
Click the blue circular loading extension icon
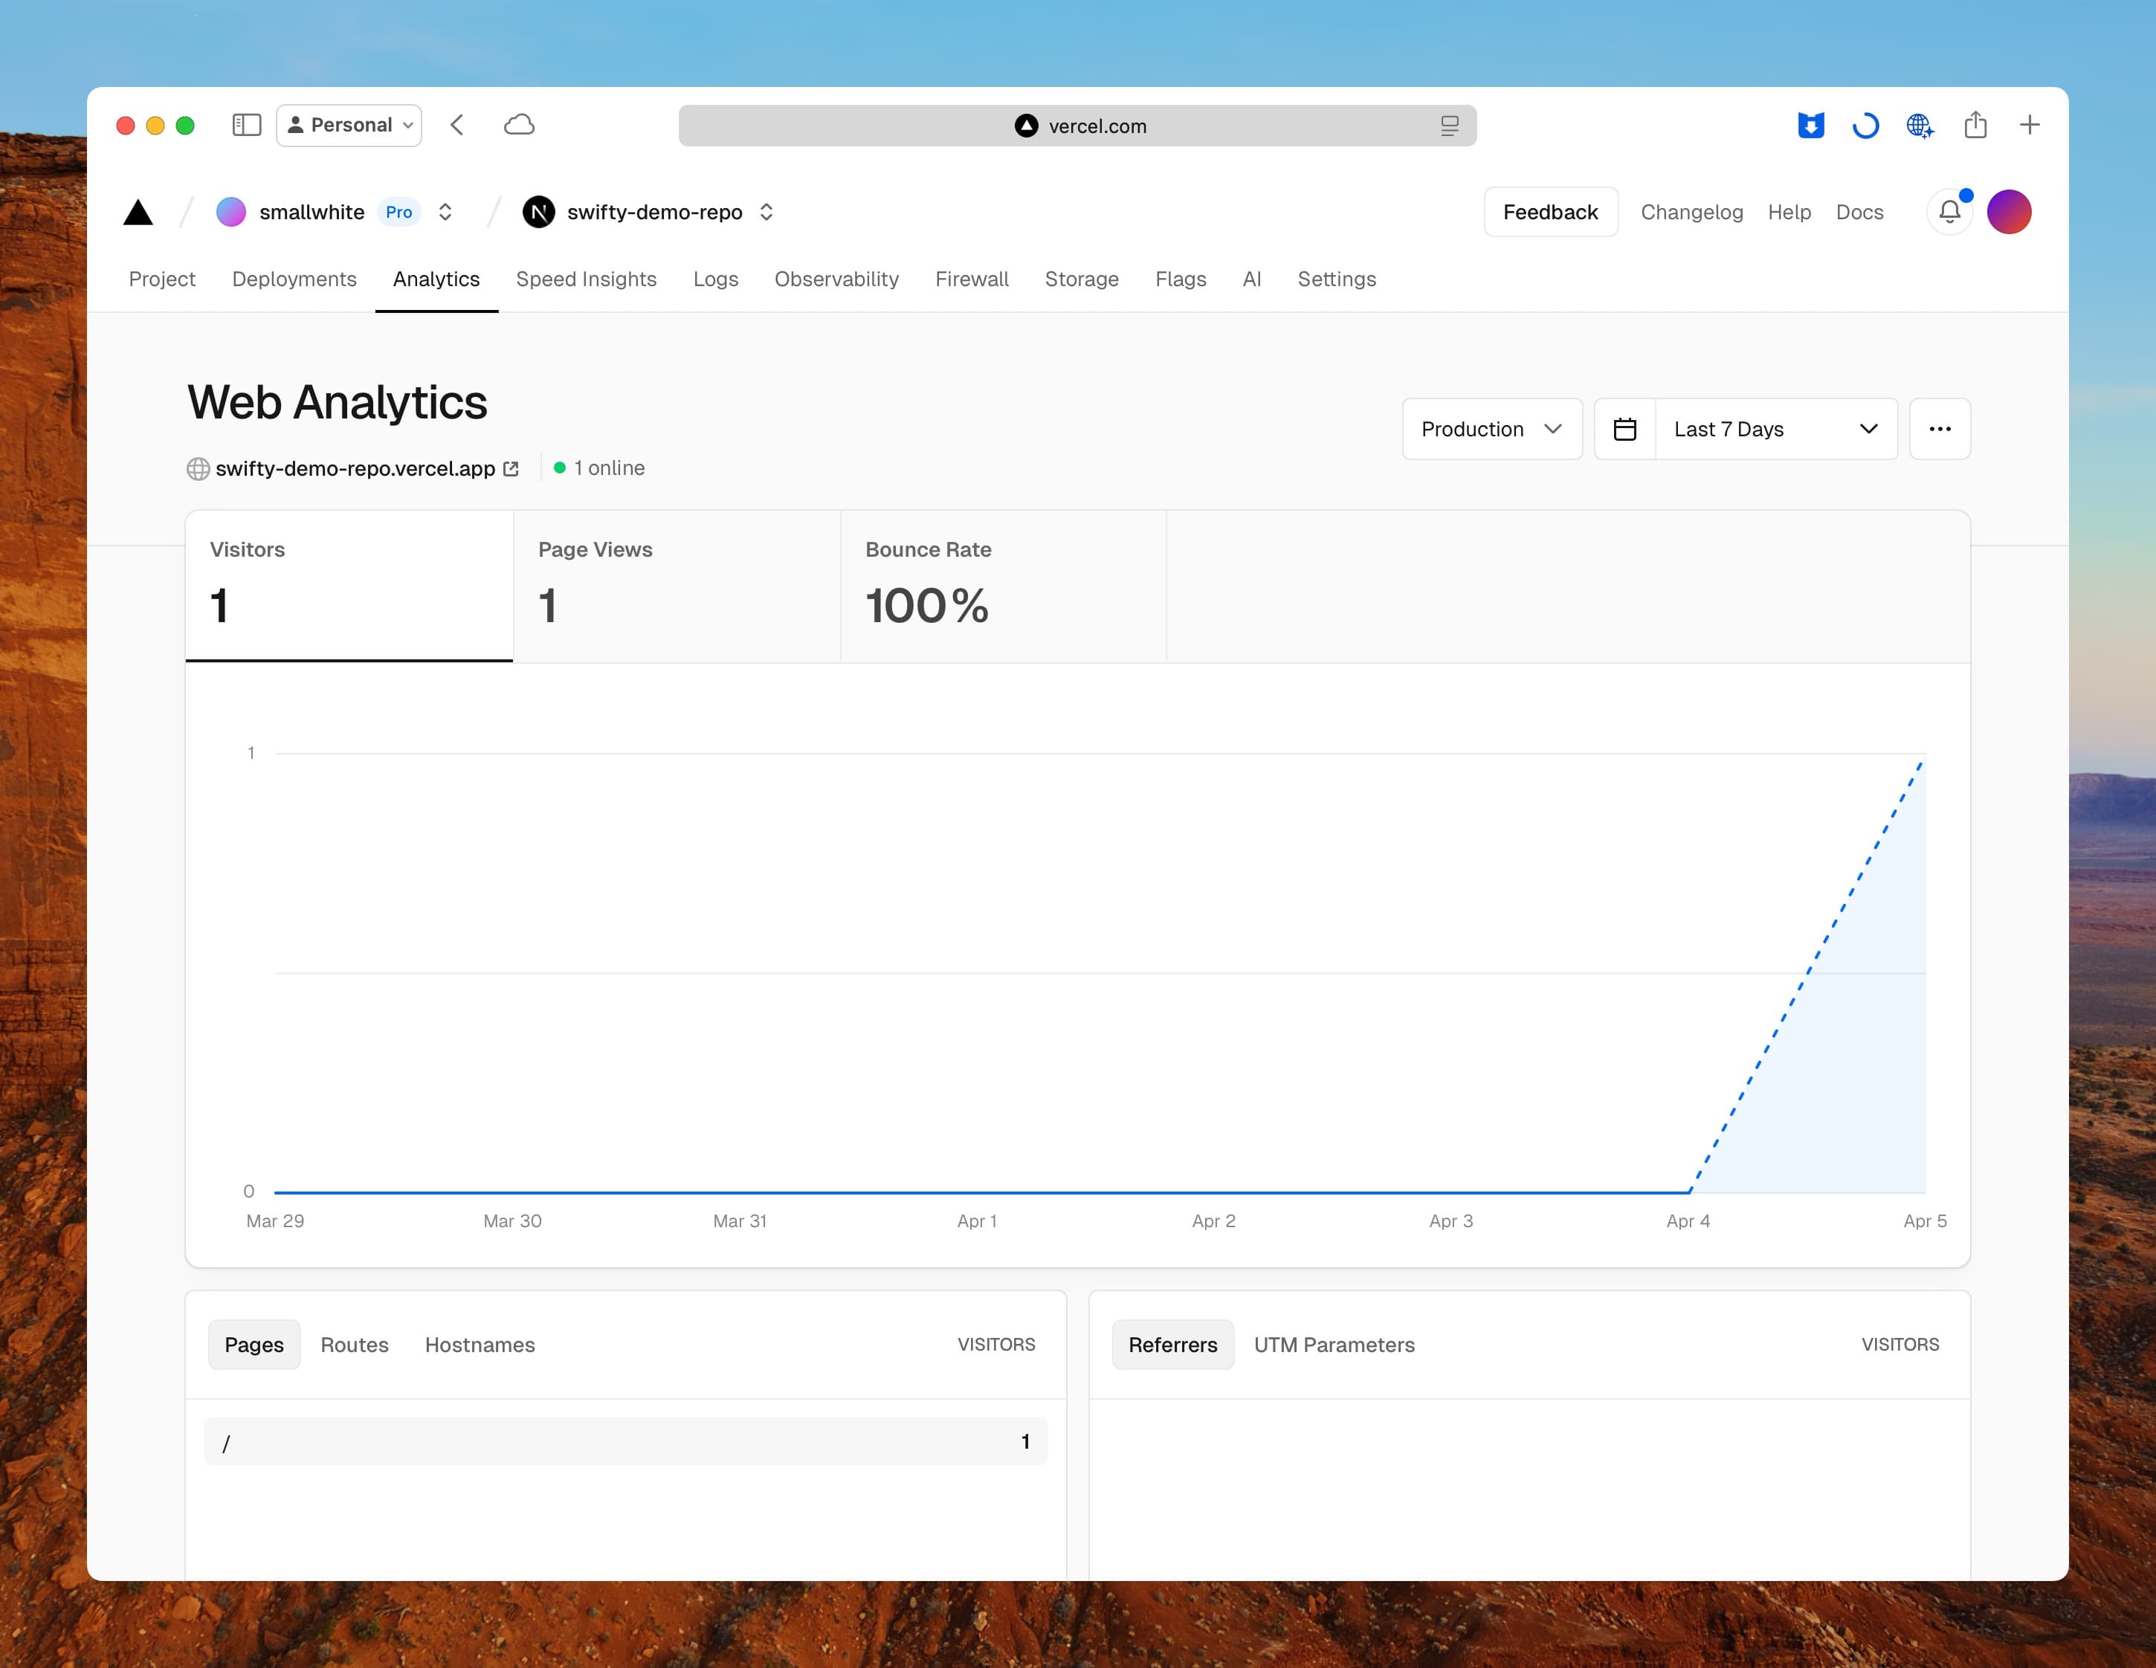(x=1865, y=126)
